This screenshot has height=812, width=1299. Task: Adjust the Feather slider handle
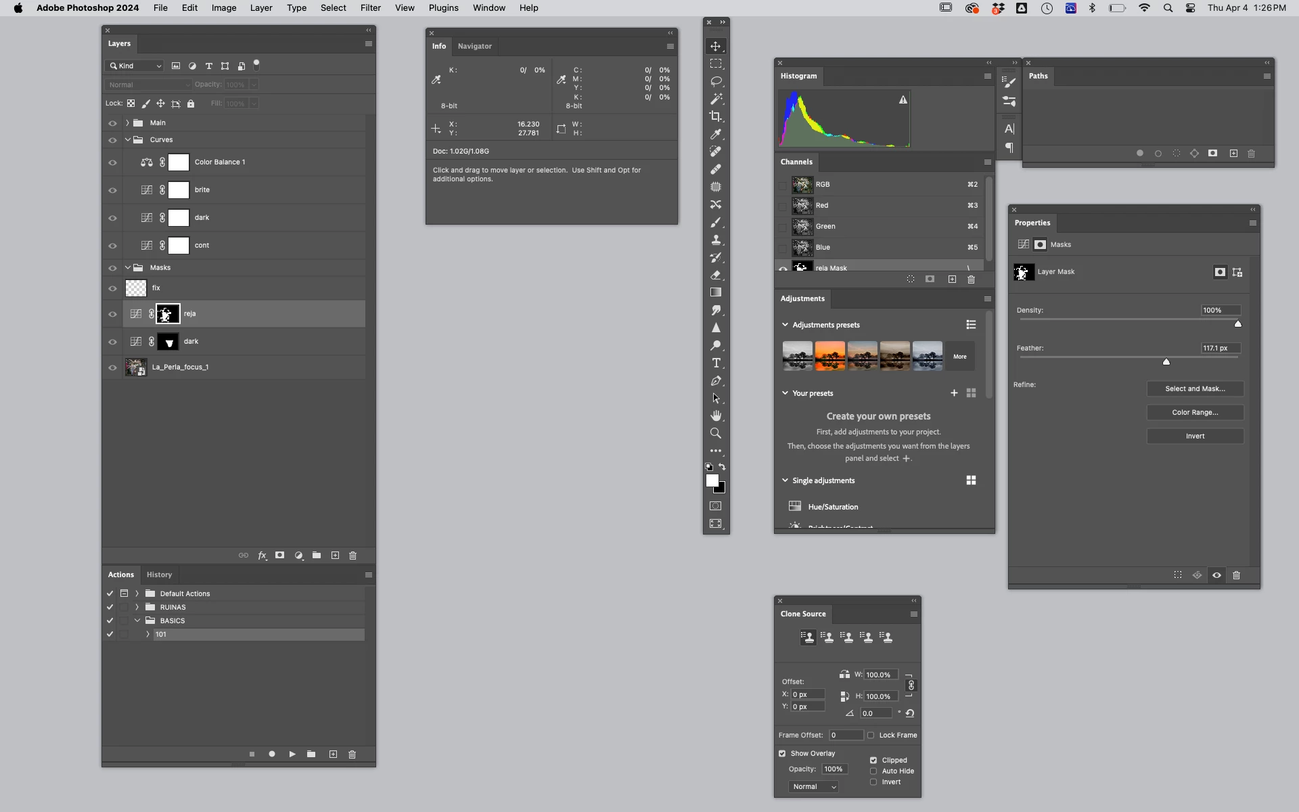pos(1166,363)
